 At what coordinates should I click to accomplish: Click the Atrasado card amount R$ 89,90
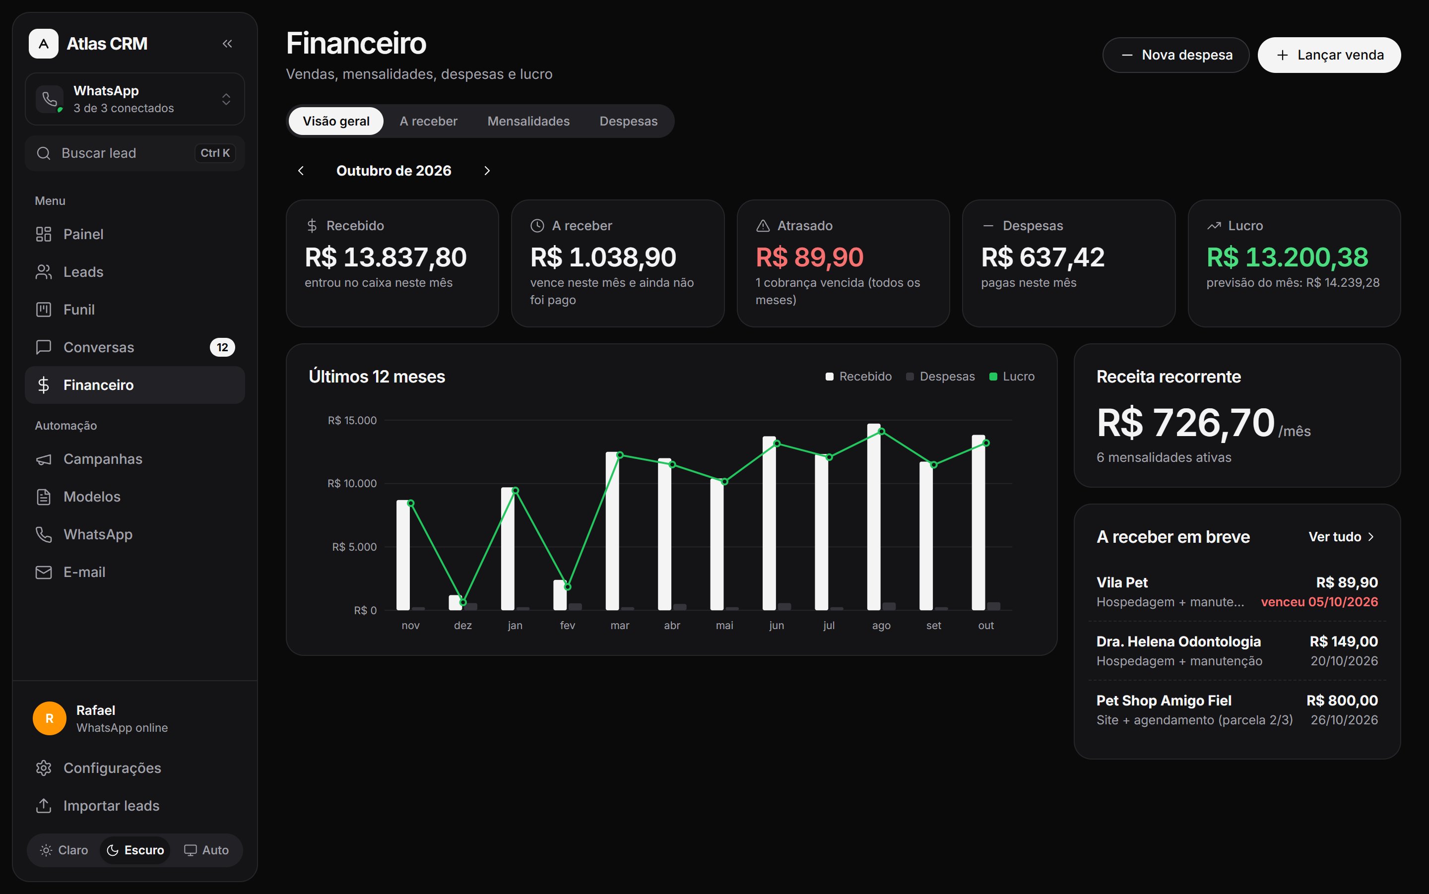point(809,257)
